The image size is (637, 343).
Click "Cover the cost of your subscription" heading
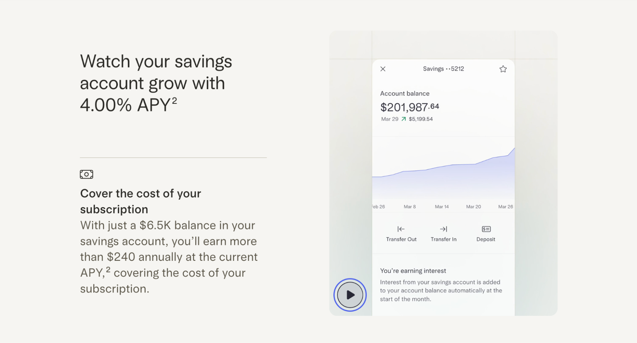[141, 201]
